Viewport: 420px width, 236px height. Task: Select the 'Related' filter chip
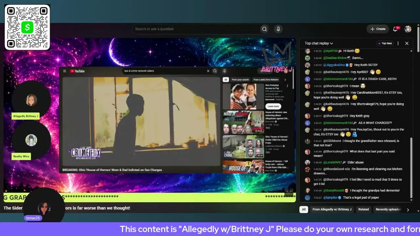coord(364,209)
